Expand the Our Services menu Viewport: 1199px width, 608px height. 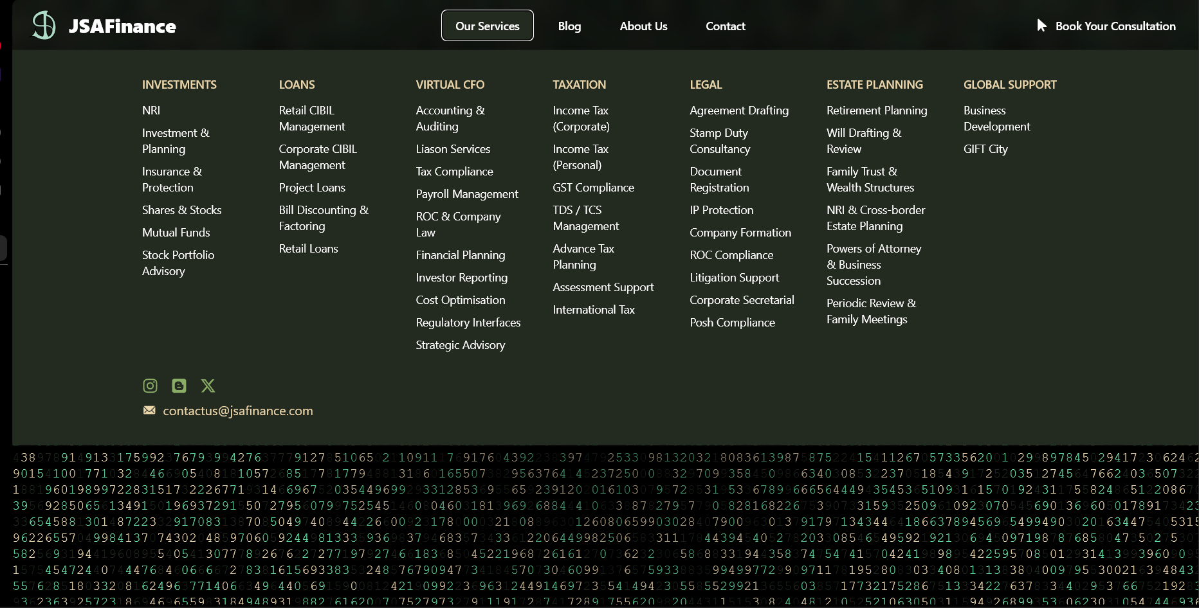point(487,26)
